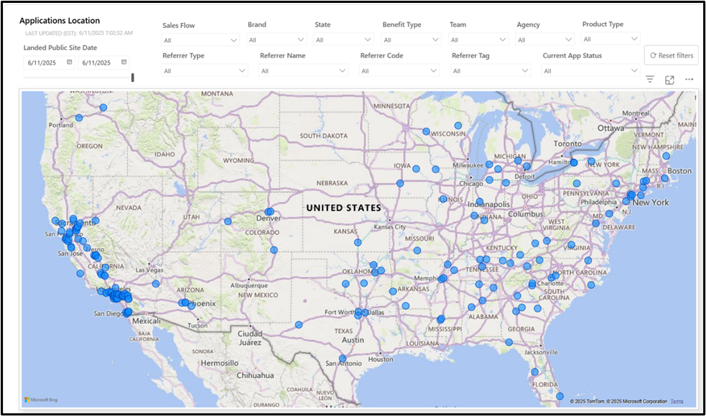Click the focus mode expand icon

[x=669, y=80]
